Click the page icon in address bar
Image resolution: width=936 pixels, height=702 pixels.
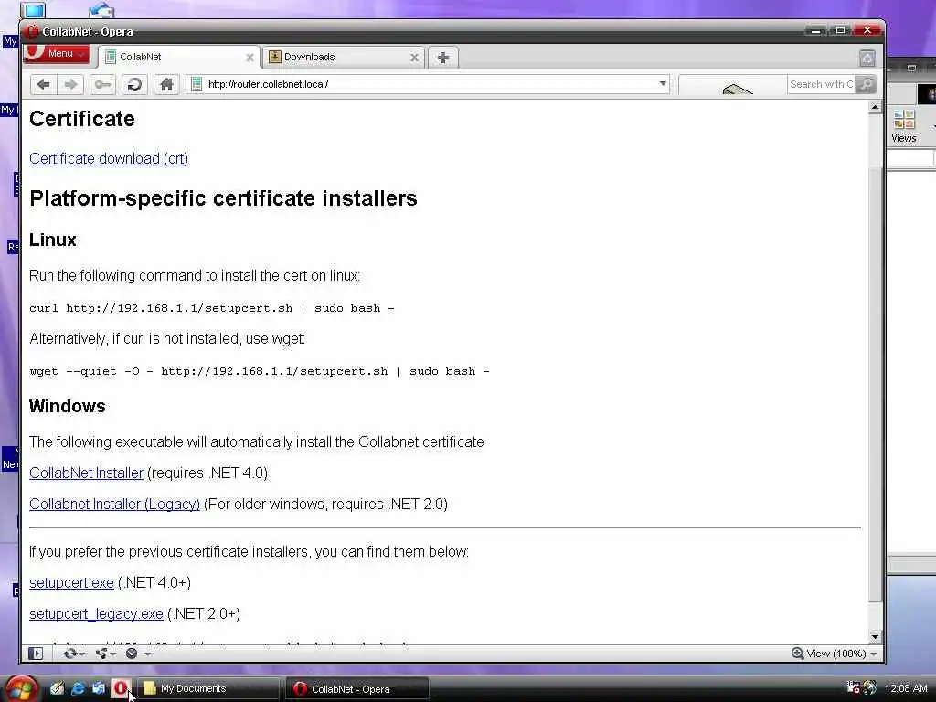[197, 84]
